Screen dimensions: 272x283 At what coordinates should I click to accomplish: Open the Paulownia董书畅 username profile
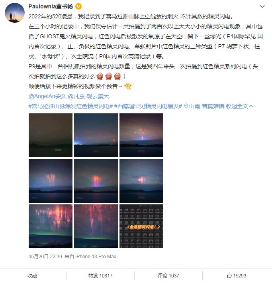(x=51, y=6)
